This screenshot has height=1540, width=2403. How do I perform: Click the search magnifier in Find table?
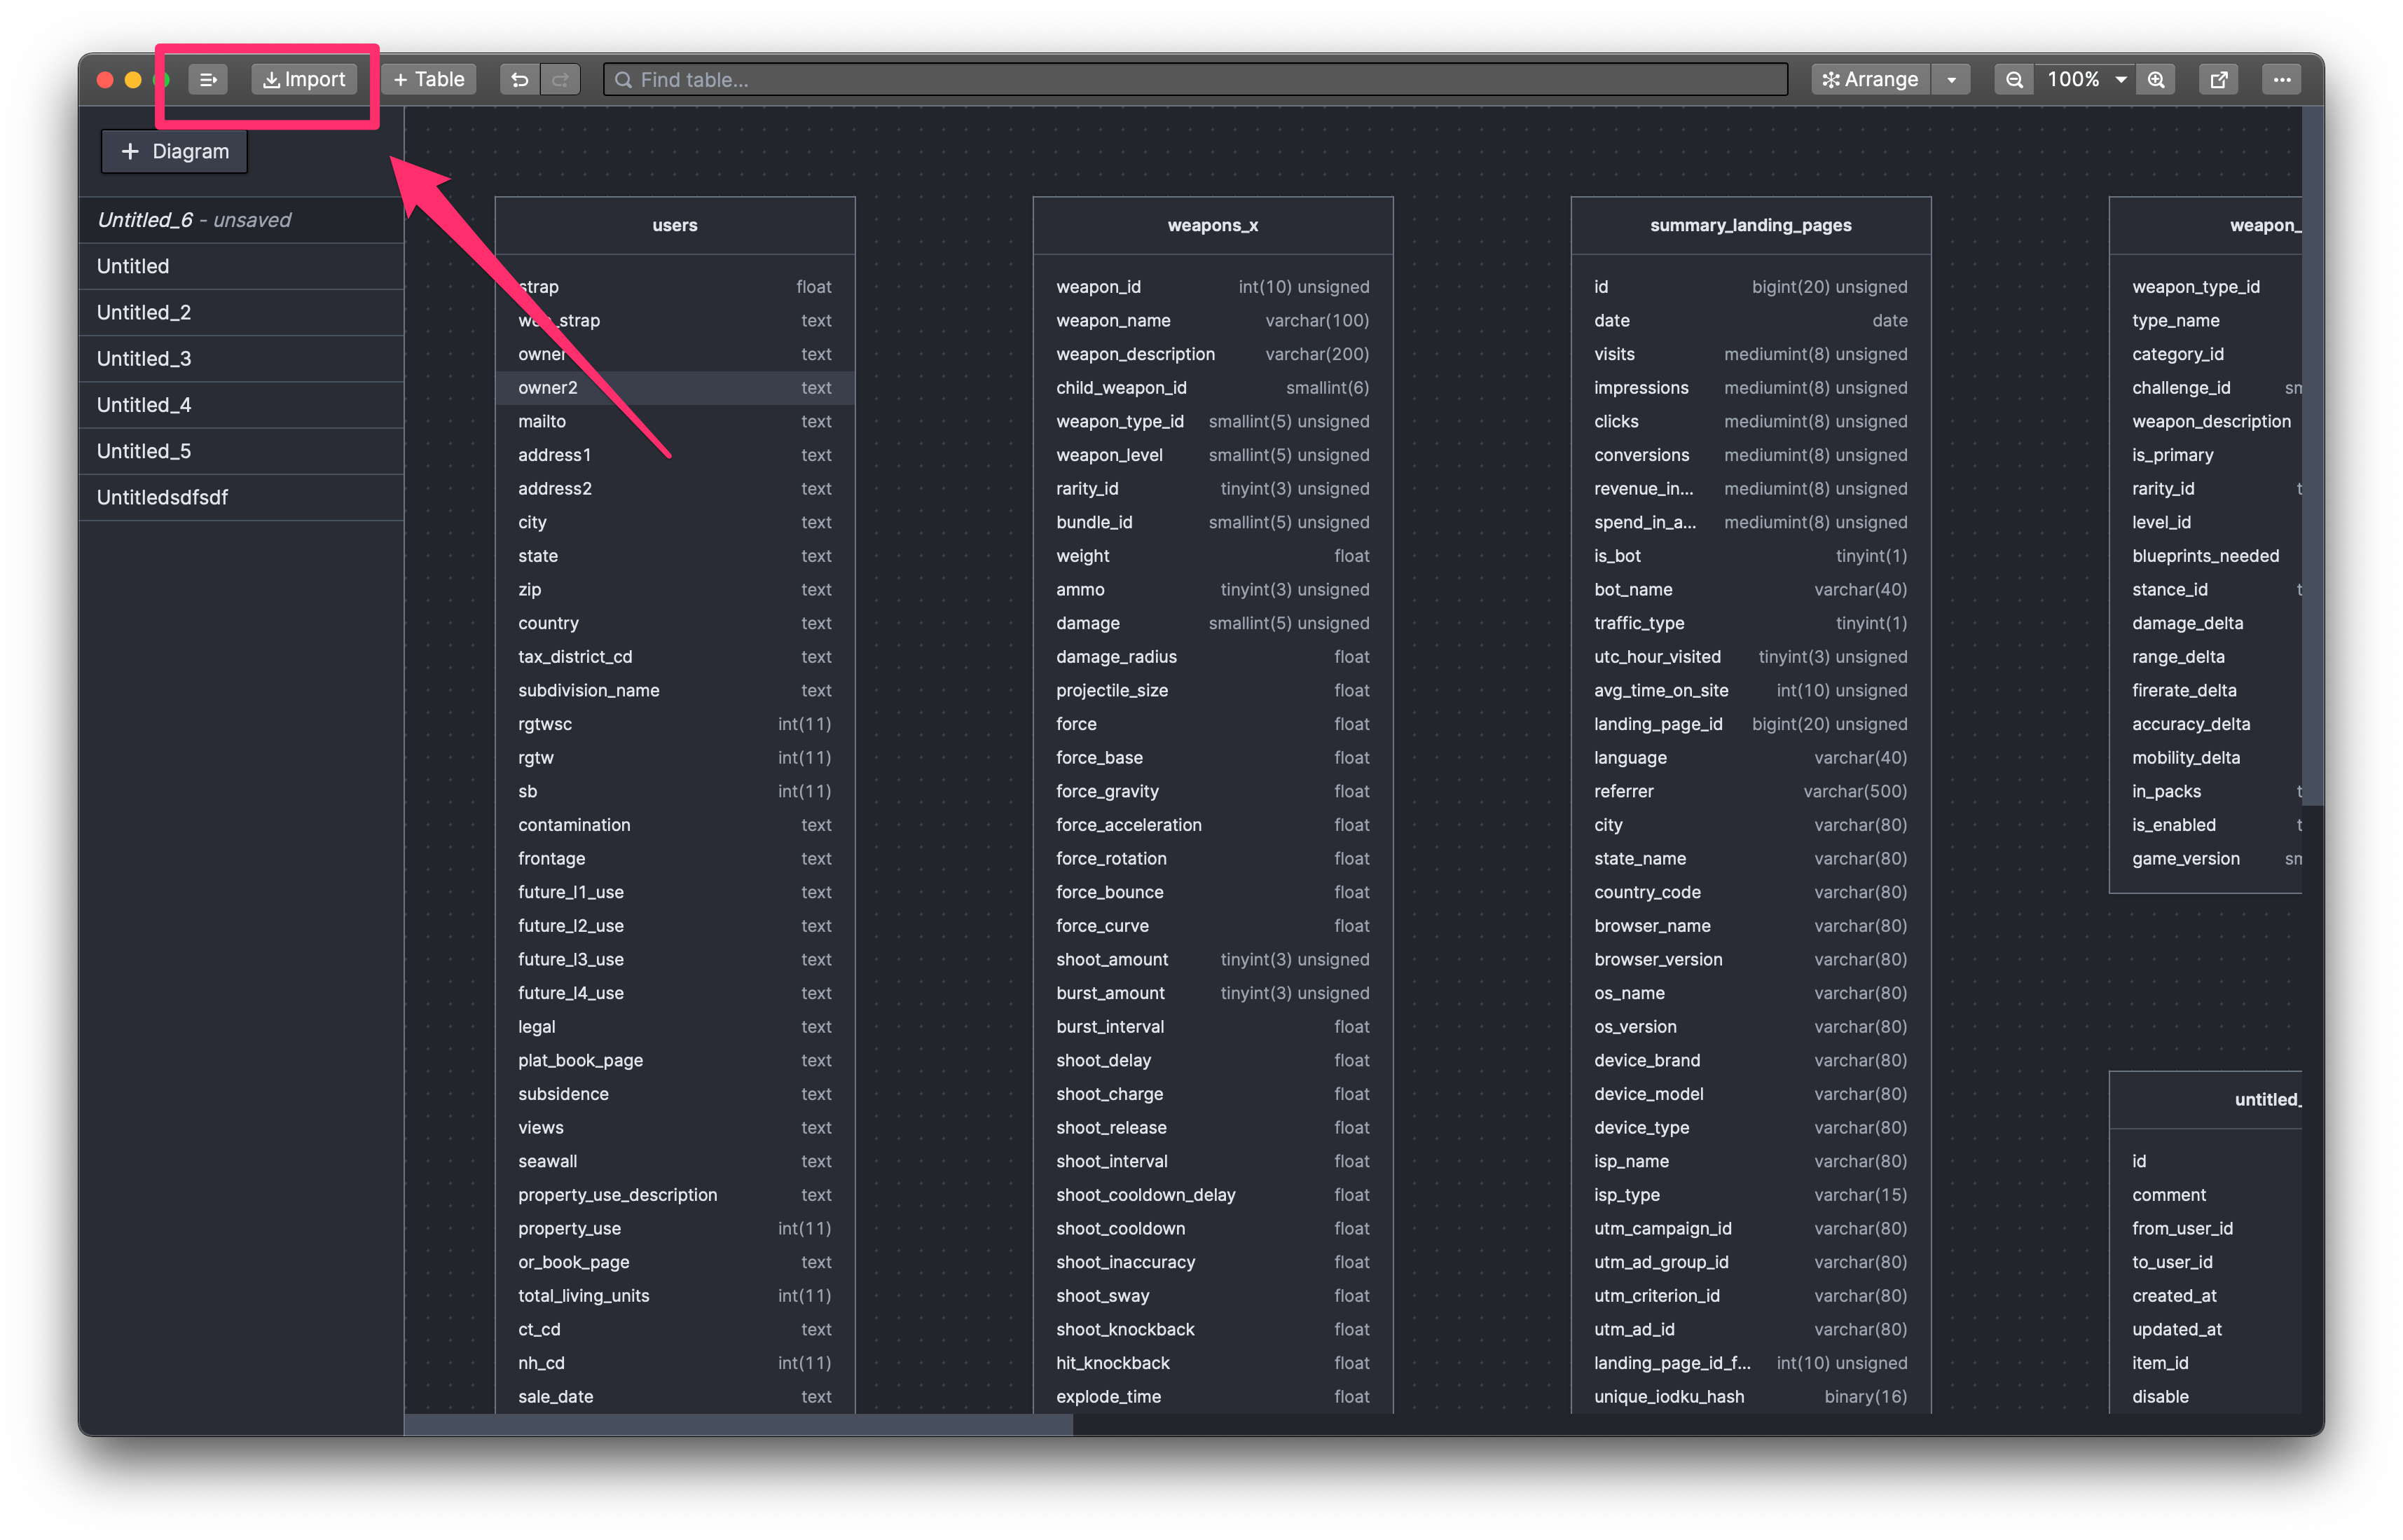tap(623, 79)
